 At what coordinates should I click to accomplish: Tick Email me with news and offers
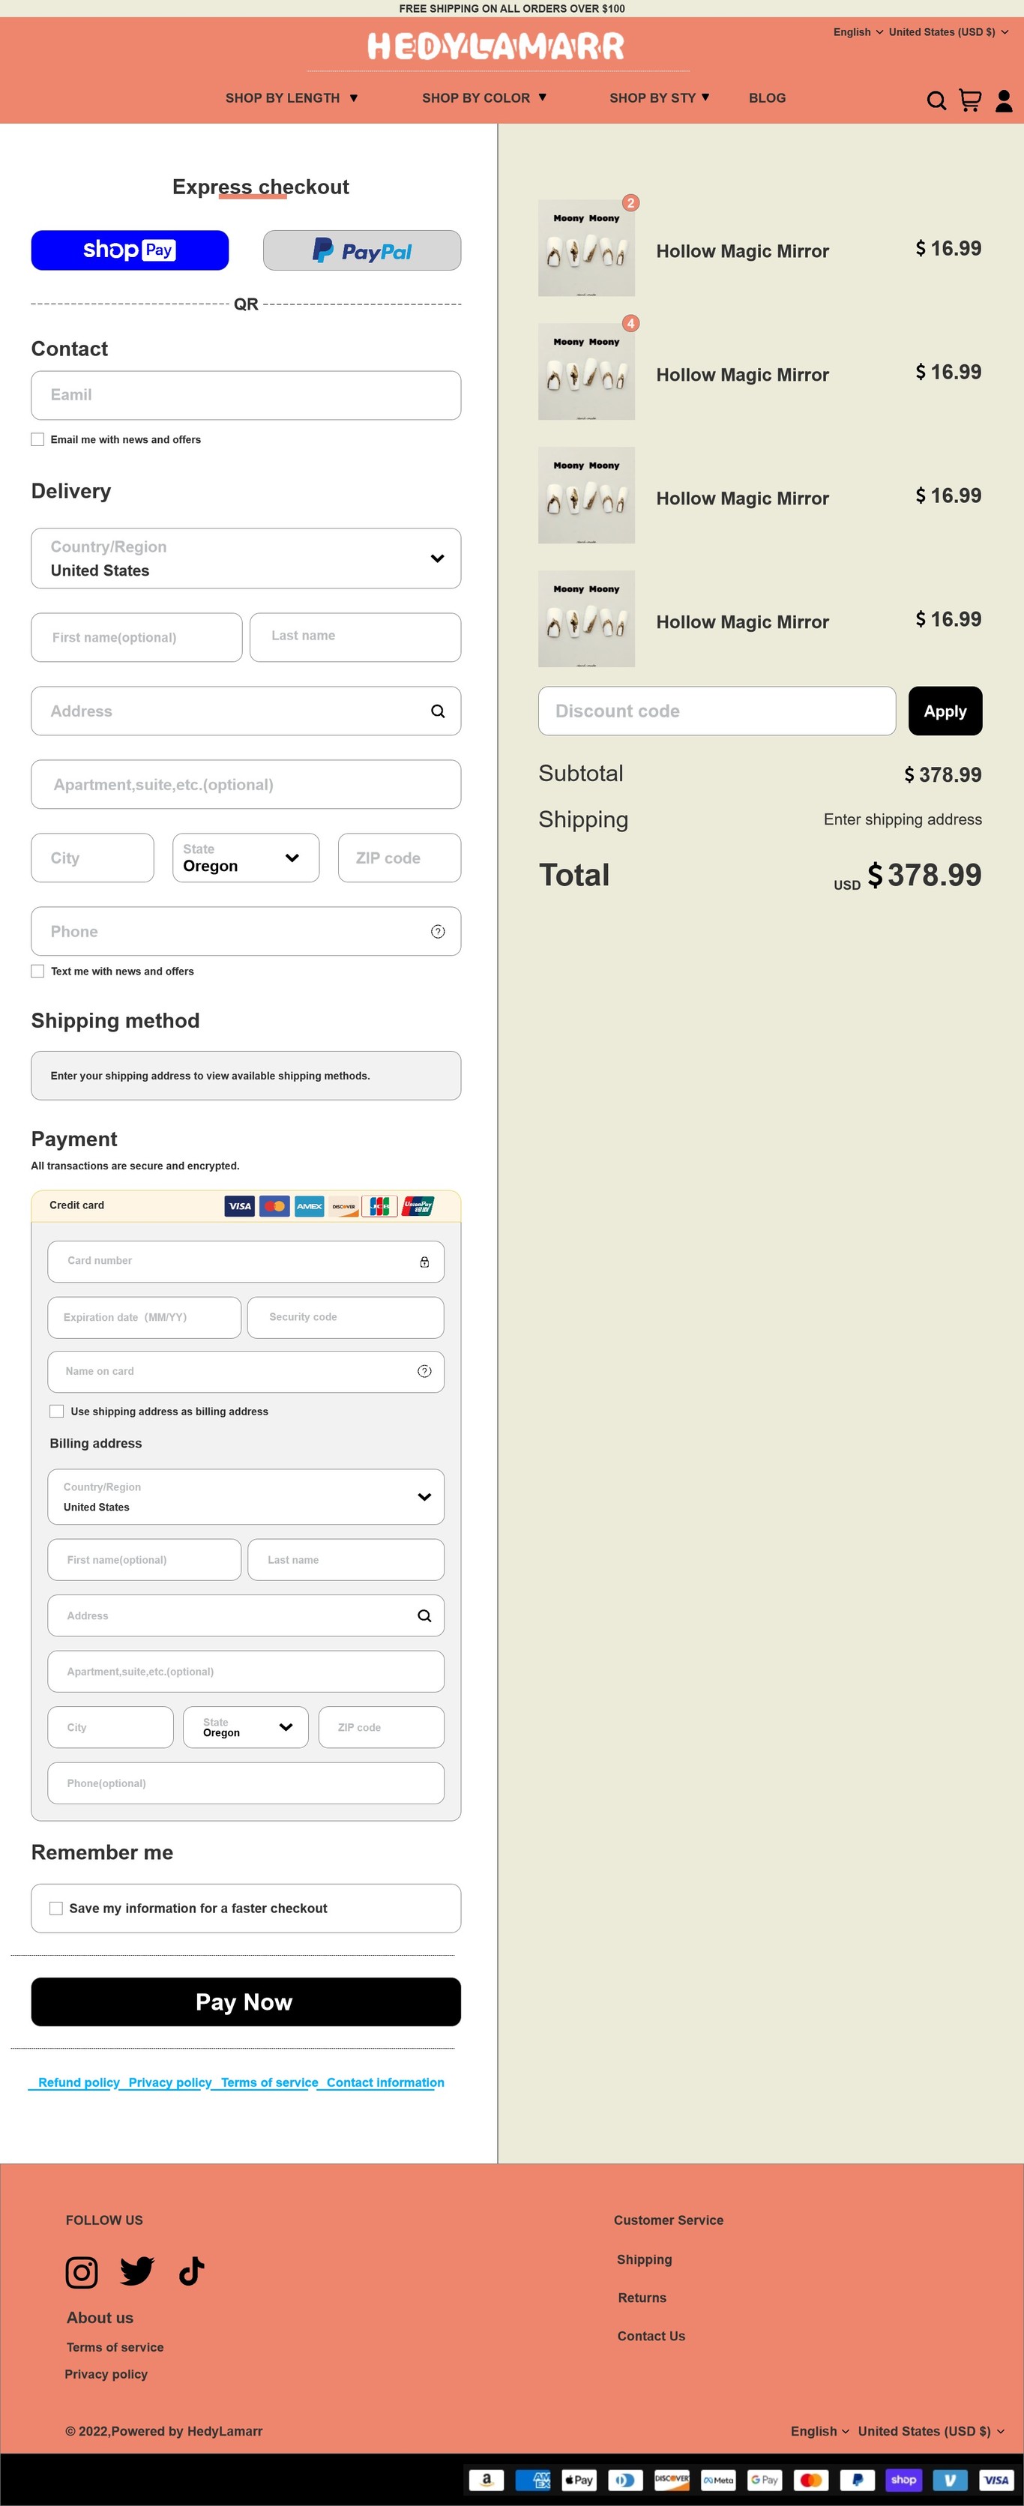[x=38, y=440]
